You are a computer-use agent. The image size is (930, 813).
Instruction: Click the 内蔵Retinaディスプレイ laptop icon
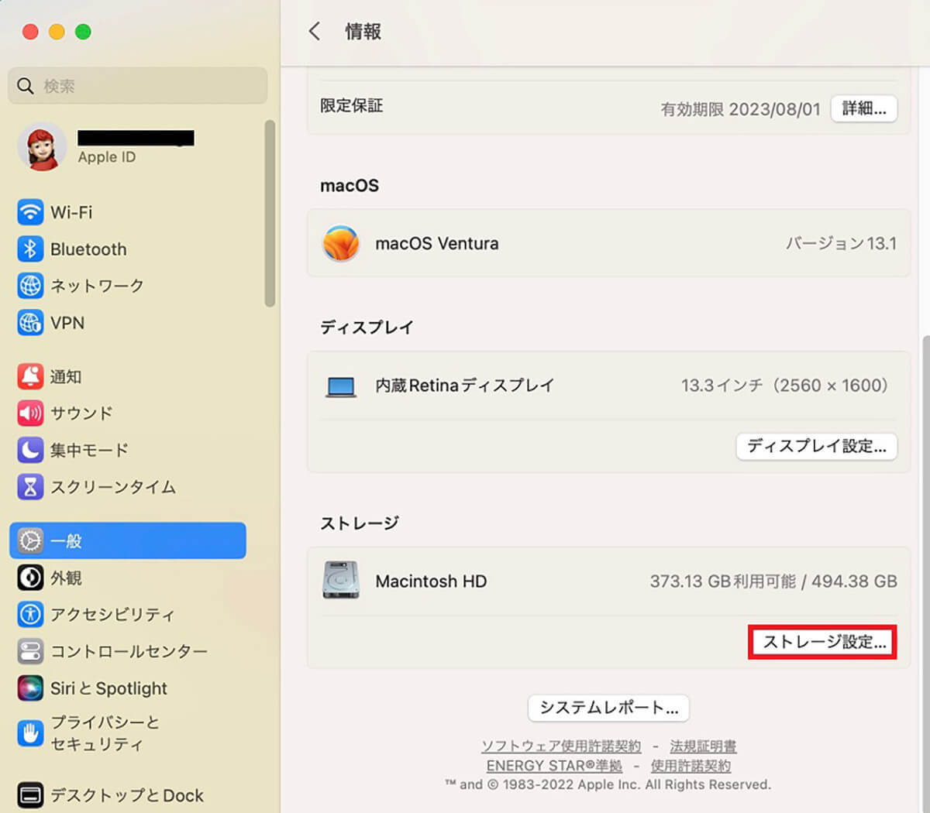tap(341, 386)
